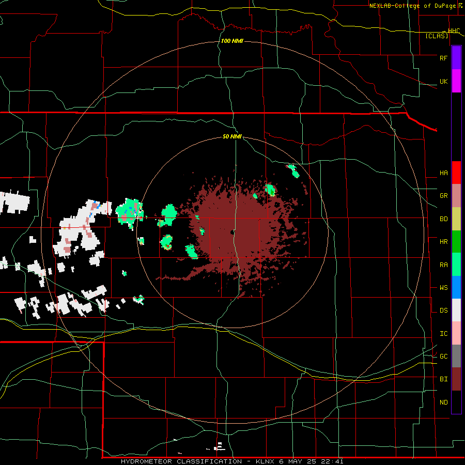The width and height of the screenshot is (465, 465).
Task: Click the GC ground clutter gray swatch
Action: point(456,356)
